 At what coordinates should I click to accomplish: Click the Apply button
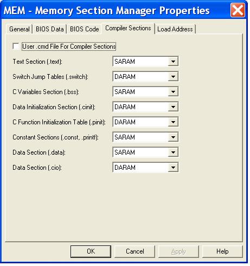coord(178,251)
